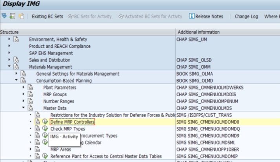Open documentation icon for Environment, Health & Safety
Screen dimensions: 280x162
[16, 39]
